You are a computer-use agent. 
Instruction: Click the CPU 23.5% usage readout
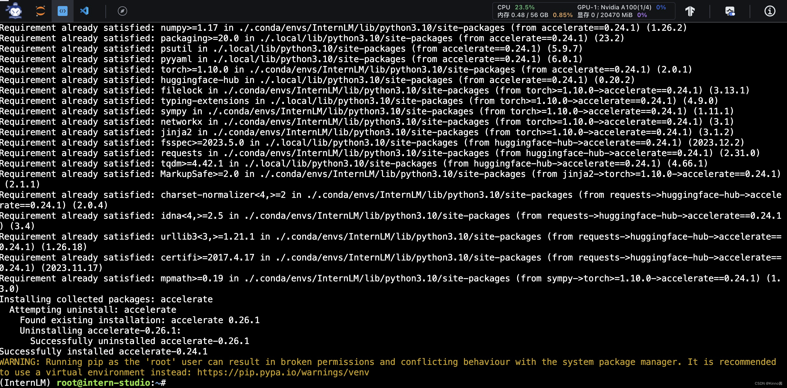[516, 7]
